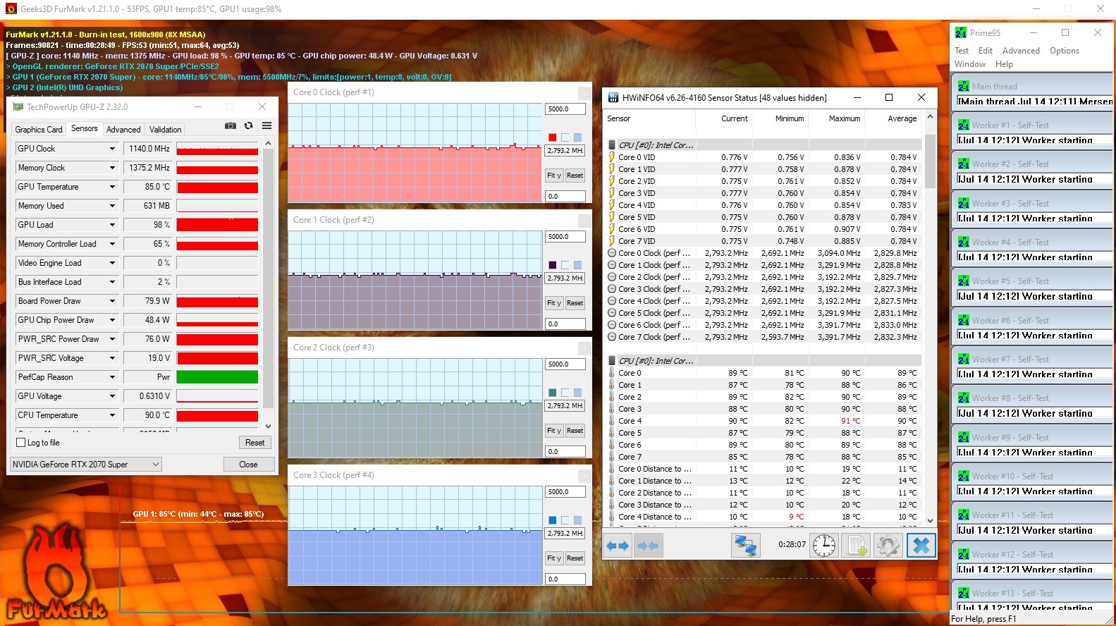Click the GPU-Z Reset button
1116x626 pixels.
pos(255,443)
